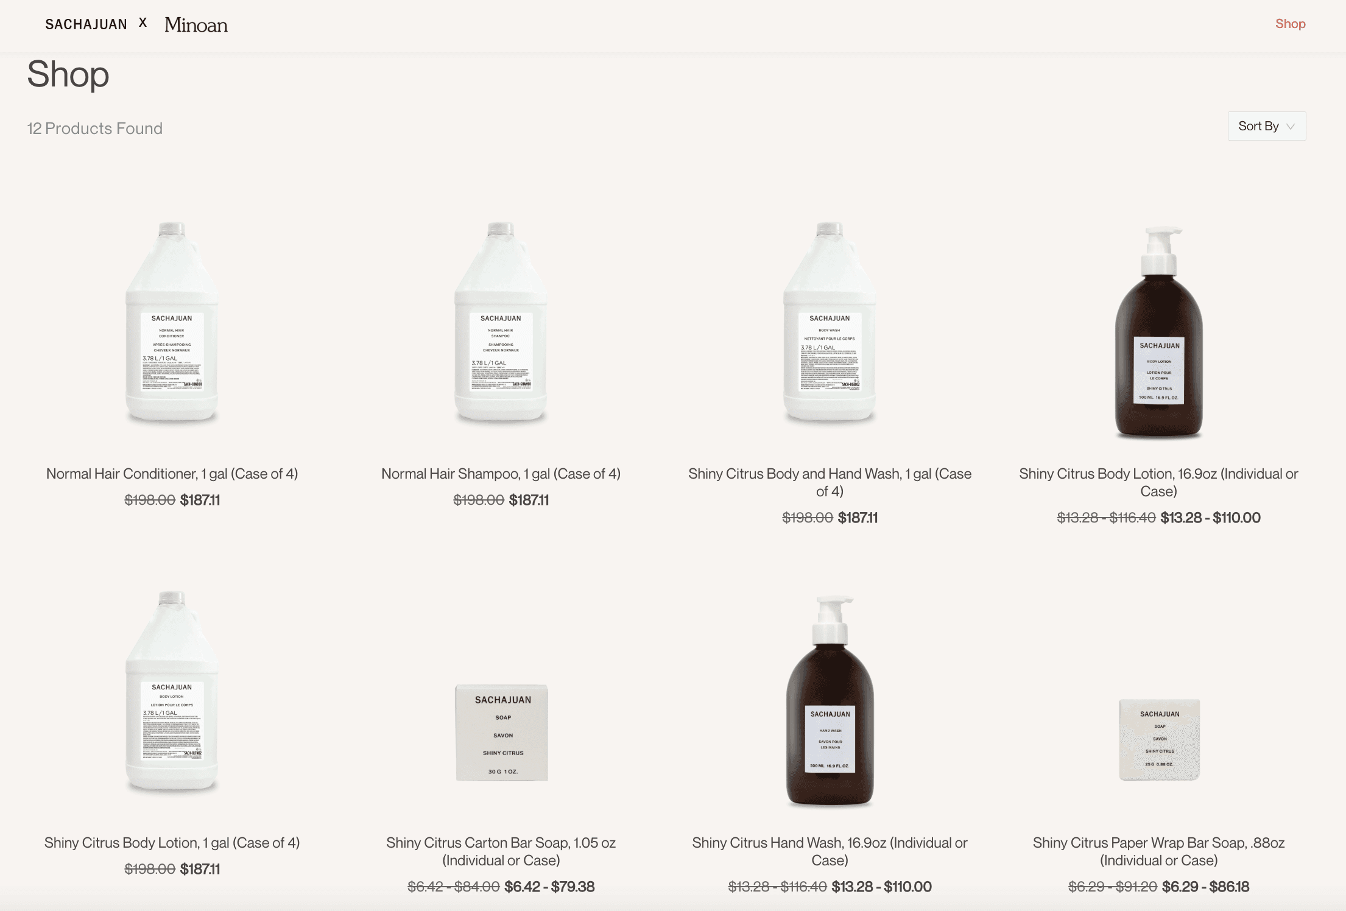Open Shiny Citrus Paper Wrap Bar Soap title
The height and width of the screenshot is (911, 1346).
point(1158,851)
